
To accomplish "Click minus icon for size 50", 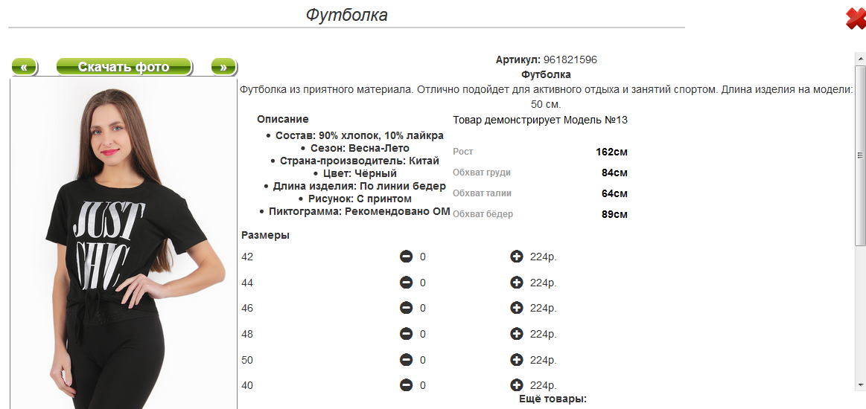I will (406, 359).
